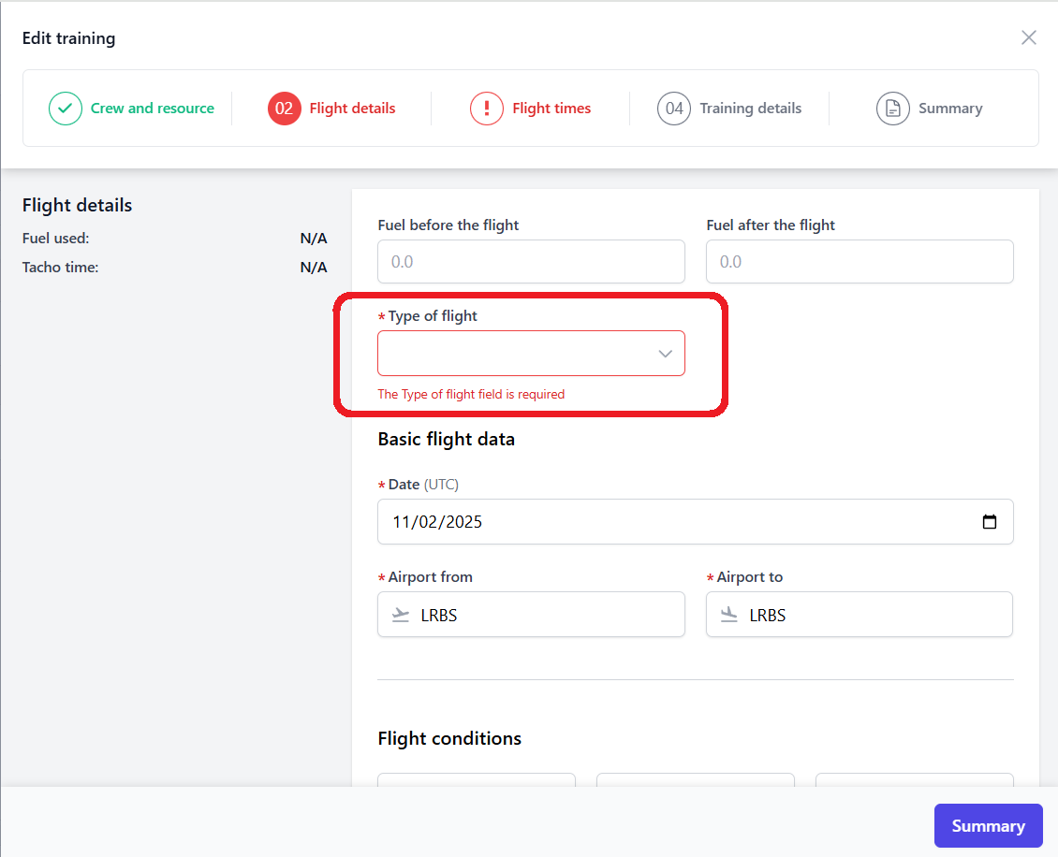Open the Date calendar picker icon

(x=989, y=522)
